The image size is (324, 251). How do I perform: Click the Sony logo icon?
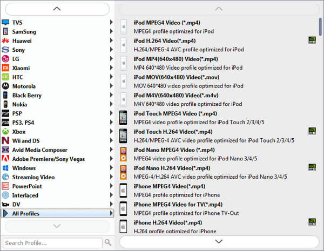coord(5,50)
